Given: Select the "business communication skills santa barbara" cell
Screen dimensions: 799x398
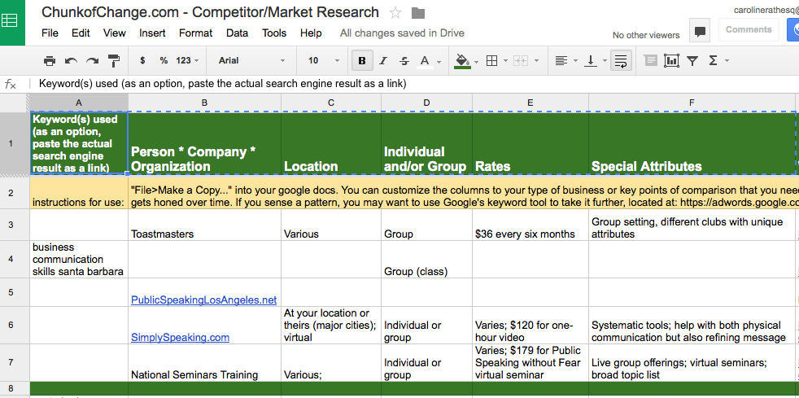Looking at the screenshot, I should 79,260.
